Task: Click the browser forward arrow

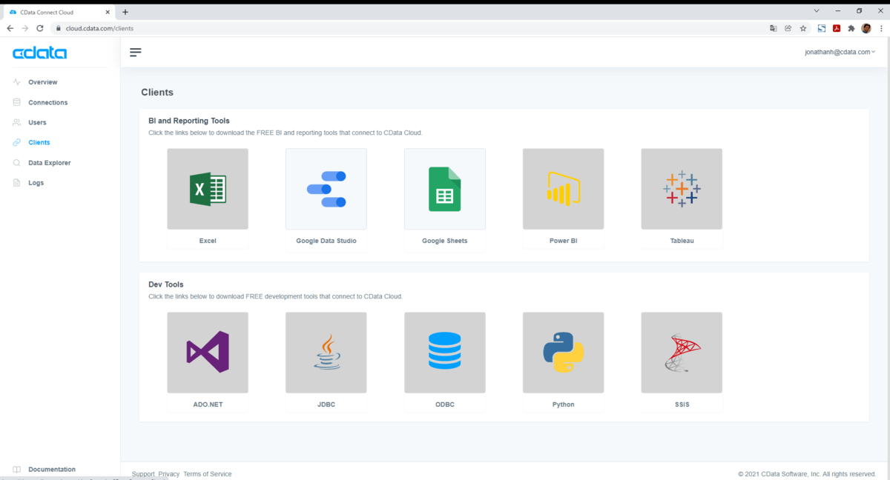Action: [x=24, y=28]
